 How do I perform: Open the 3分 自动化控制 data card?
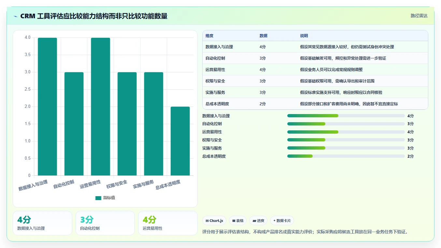point(105,223)
